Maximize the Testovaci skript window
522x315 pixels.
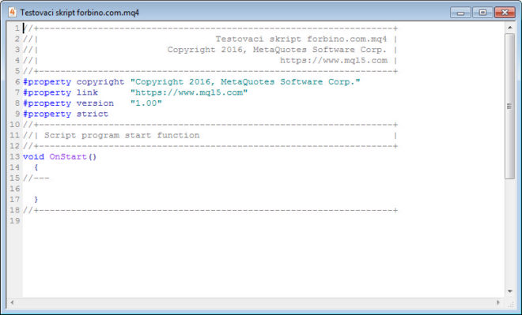tap(482, 13)
